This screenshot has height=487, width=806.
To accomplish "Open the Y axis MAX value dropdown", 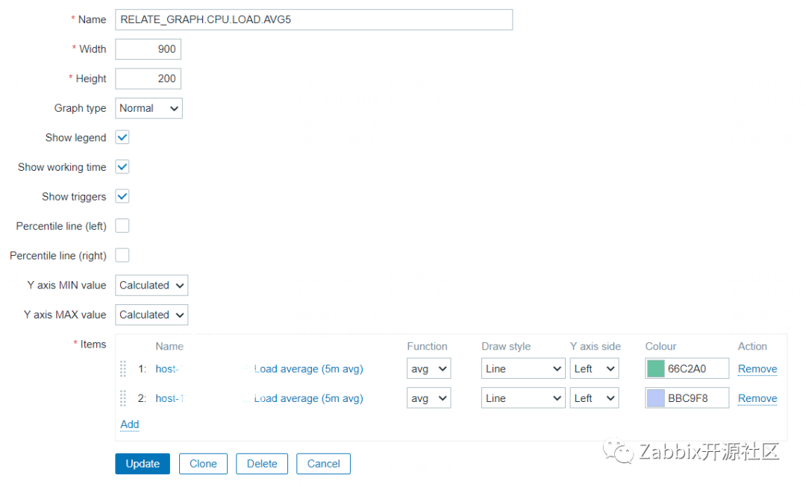I will [151, 315].
